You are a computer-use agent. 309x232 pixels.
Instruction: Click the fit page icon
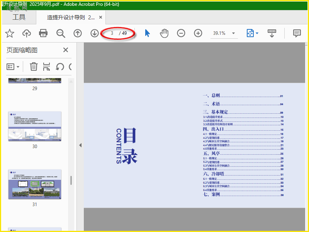coord(250,33)
